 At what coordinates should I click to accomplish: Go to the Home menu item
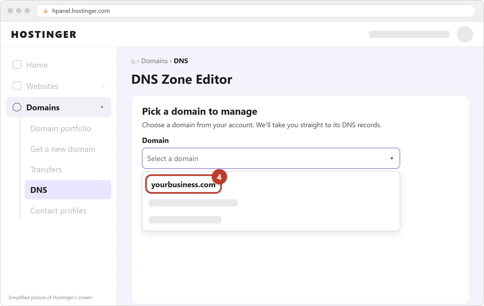point(59,65)
